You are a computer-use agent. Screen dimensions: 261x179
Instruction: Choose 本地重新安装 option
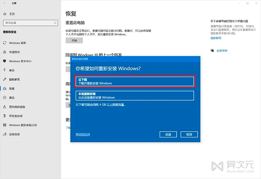click(135, 96)
